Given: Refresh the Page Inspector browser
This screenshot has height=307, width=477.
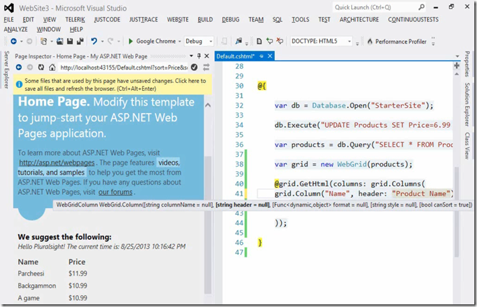Looking at the screenshot, I should pyautogui.click(x=41, y=68).
